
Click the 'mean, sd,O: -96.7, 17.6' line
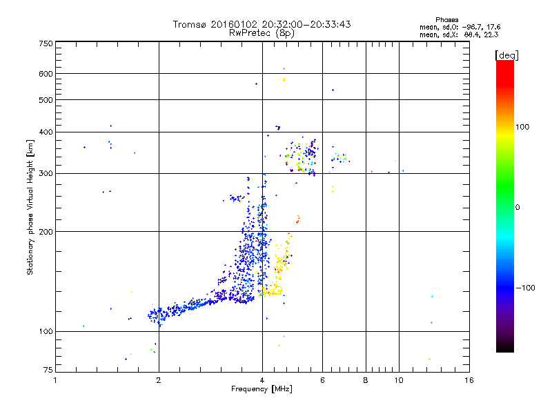click(460, 27)
